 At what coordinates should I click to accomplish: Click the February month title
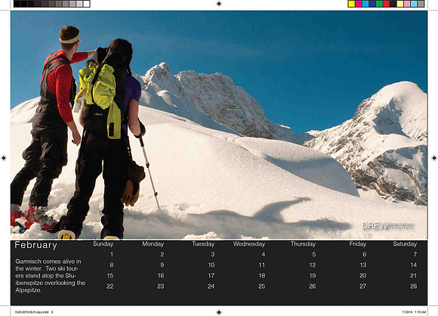[35, 245]
